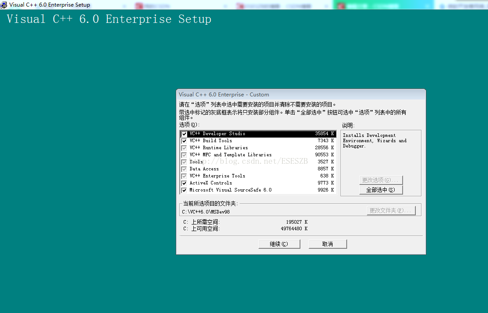Click the size value 90553 K
Viewport: 488px width, 313px height.
point(324,155)
